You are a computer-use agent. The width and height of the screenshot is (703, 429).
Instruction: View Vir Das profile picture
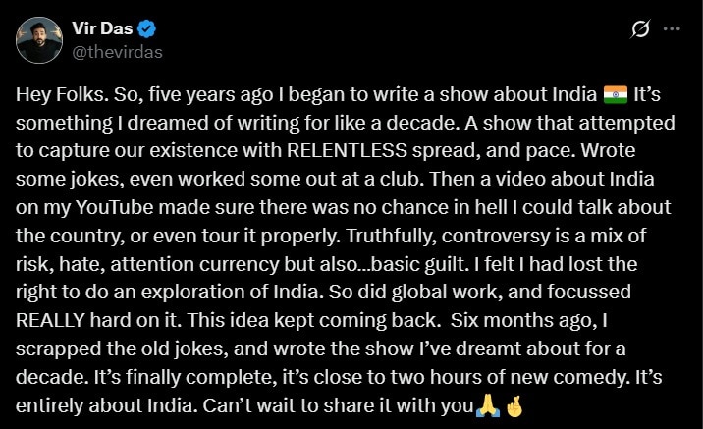[39, 40]
